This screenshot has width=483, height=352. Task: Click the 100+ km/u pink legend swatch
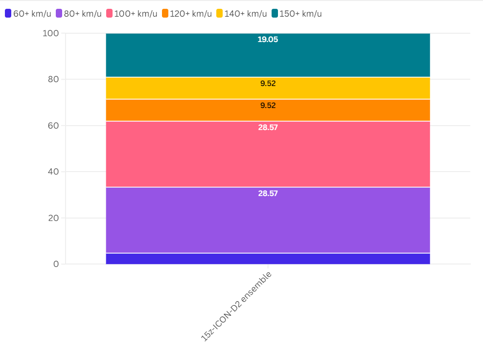[109, 14]
